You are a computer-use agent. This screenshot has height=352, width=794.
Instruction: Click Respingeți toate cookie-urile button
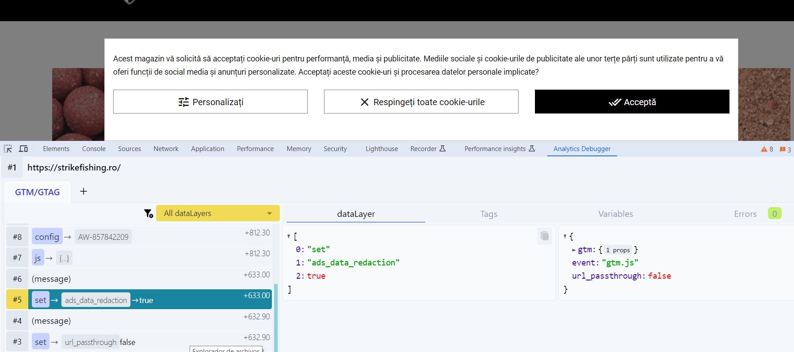tap(421, 102)
